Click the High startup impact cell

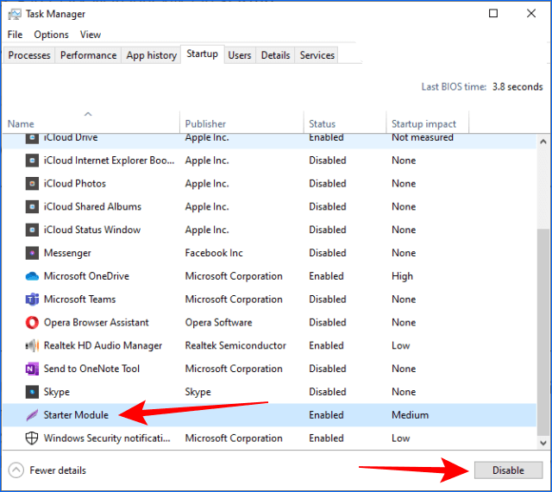[403, 276]
